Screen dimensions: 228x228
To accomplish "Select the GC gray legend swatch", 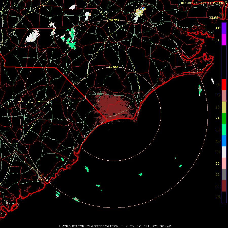I will coord(224,175).
